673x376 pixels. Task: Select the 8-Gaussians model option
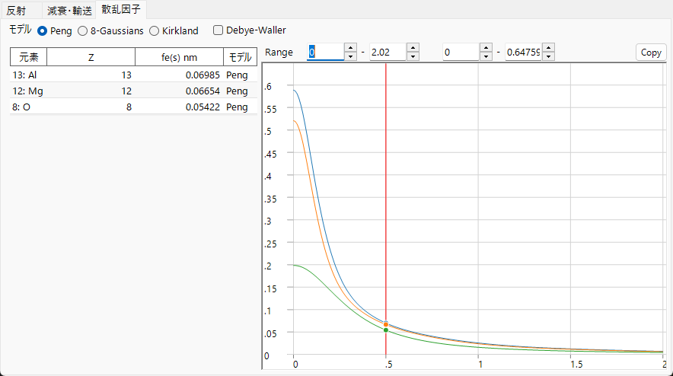82,31
